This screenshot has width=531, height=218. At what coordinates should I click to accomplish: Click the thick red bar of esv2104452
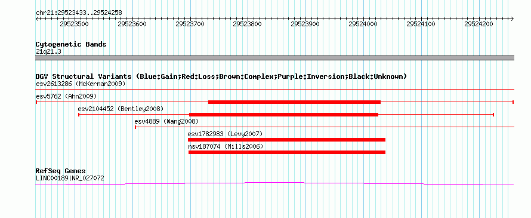(x=283, y=115)
